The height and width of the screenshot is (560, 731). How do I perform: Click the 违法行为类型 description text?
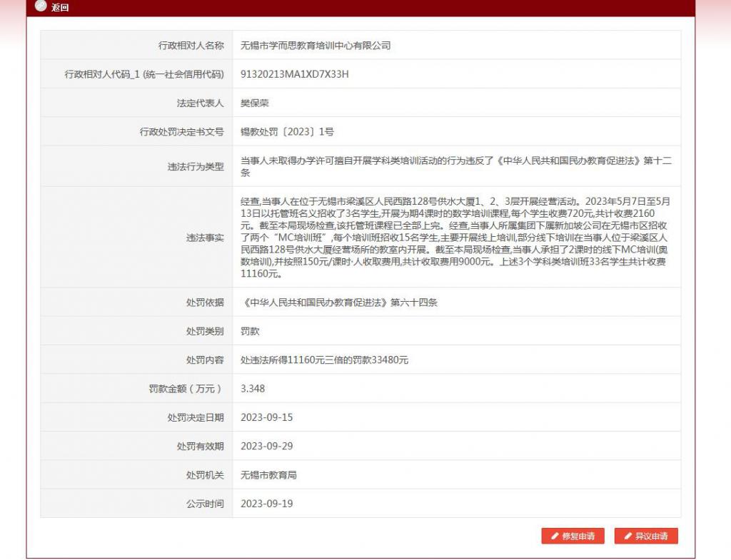(456, 166)
